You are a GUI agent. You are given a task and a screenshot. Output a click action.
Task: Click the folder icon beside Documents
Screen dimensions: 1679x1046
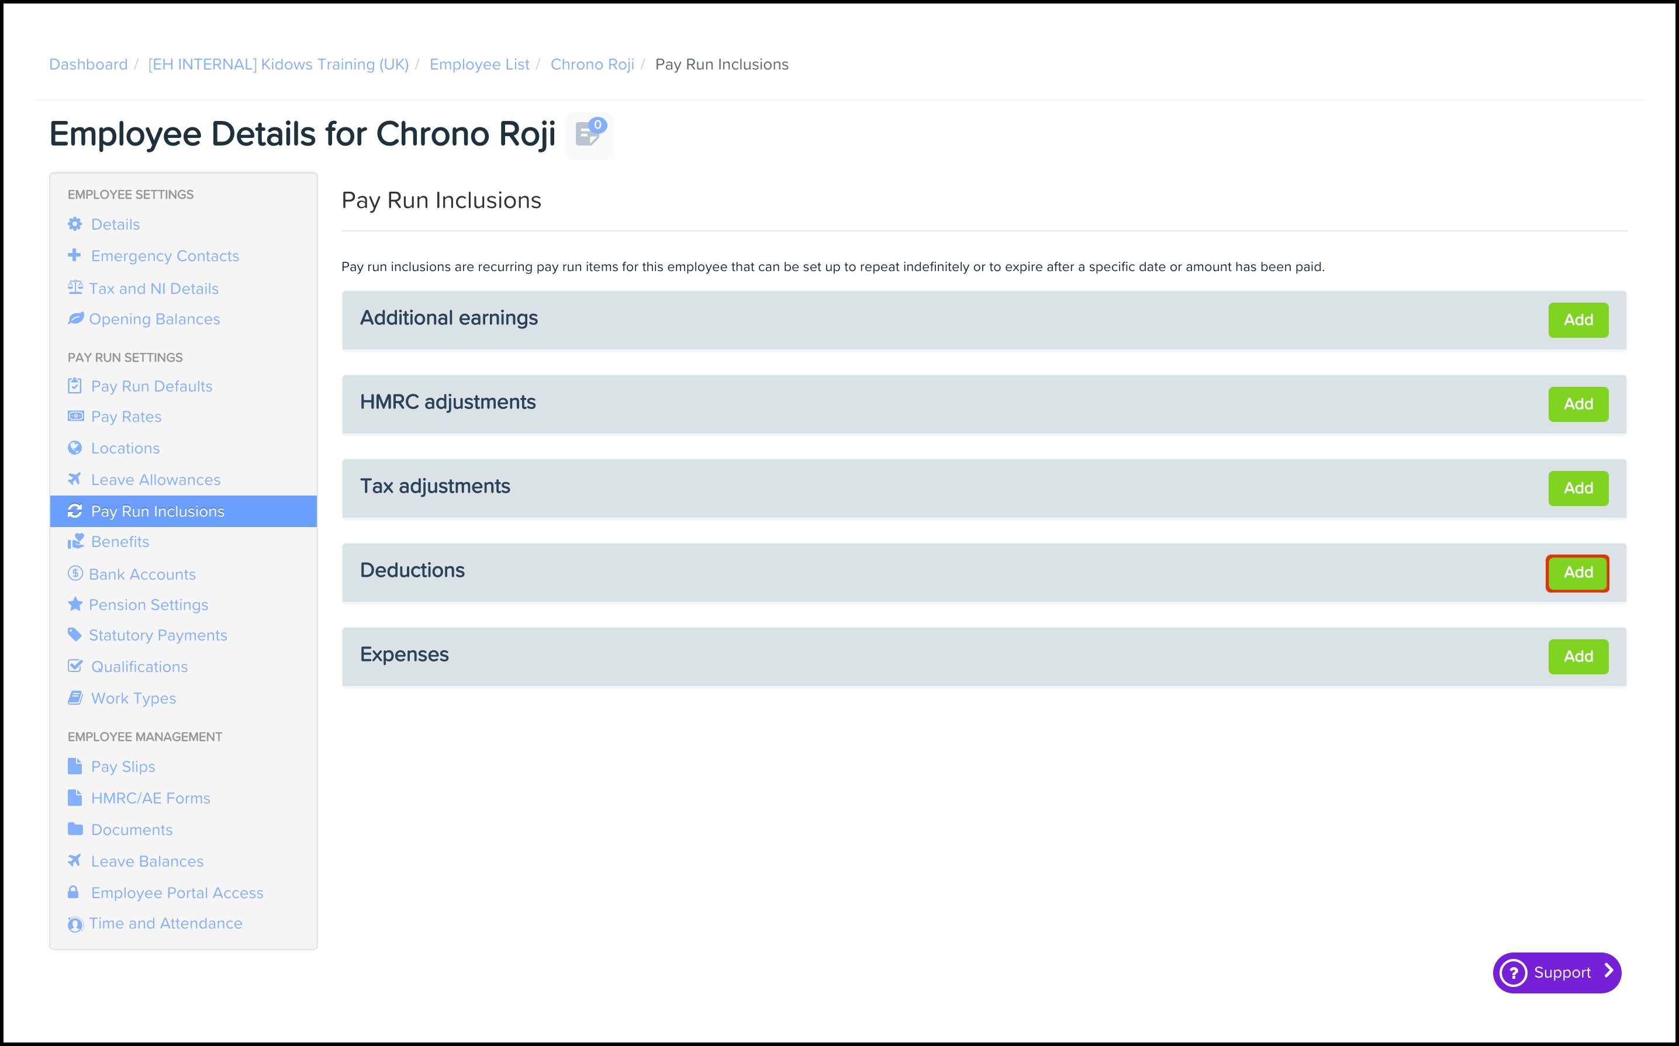click(75, 829)
